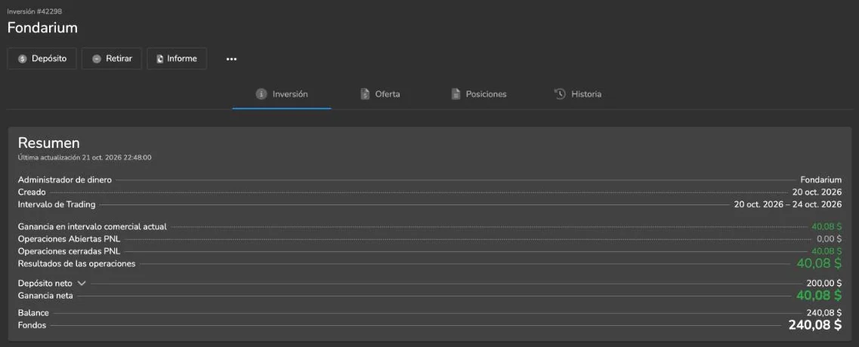Click the Creado label
This screenshot has height=347, width=859.
pyautogui.click(x=32, y=192)
